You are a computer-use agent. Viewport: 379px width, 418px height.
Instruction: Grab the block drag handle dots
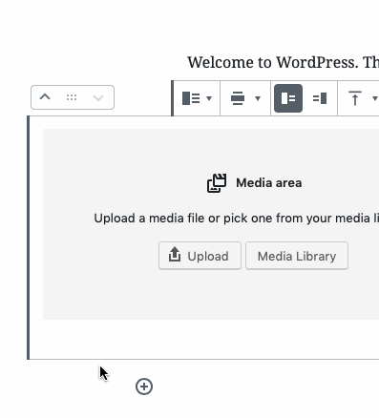point(72,97)
